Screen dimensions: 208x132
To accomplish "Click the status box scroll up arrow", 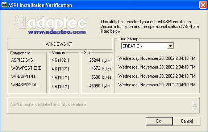I will point(195,104).
